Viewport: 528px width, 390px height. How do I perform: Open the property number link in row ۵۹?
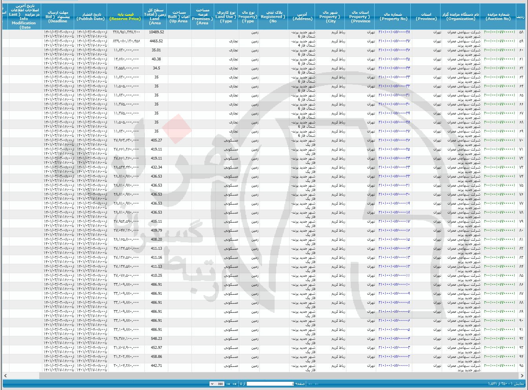(394, 41)
